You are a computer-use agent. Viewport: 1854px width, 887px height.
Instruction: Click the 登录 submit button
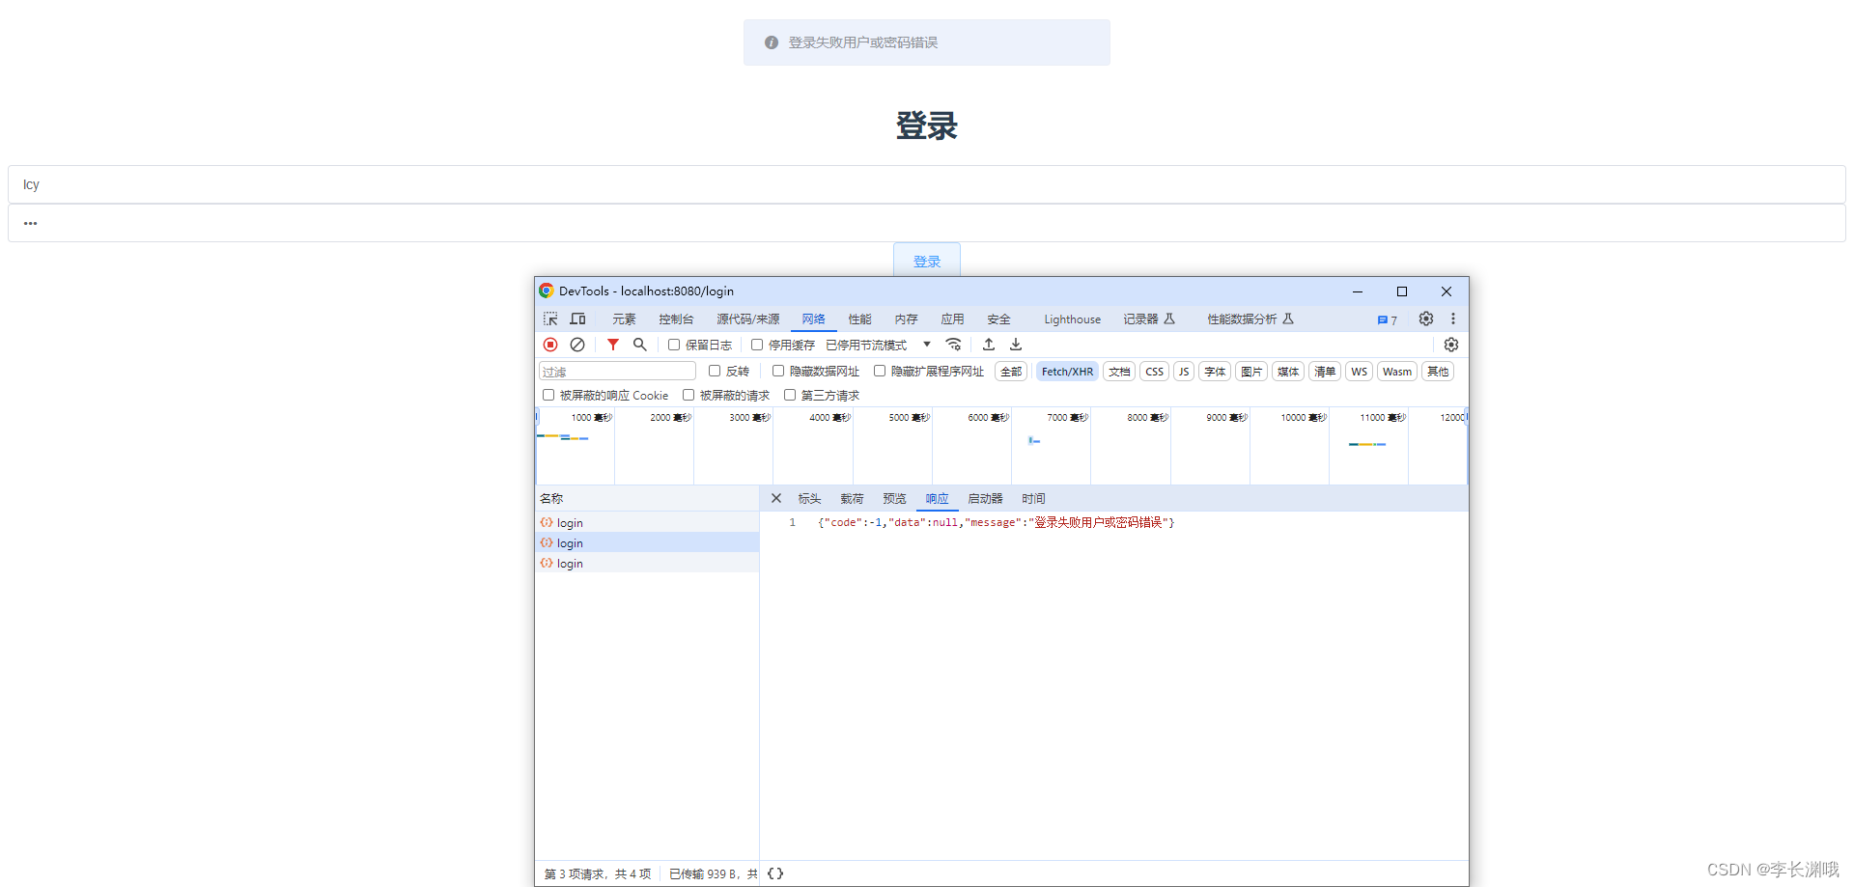tap(927, 261)
